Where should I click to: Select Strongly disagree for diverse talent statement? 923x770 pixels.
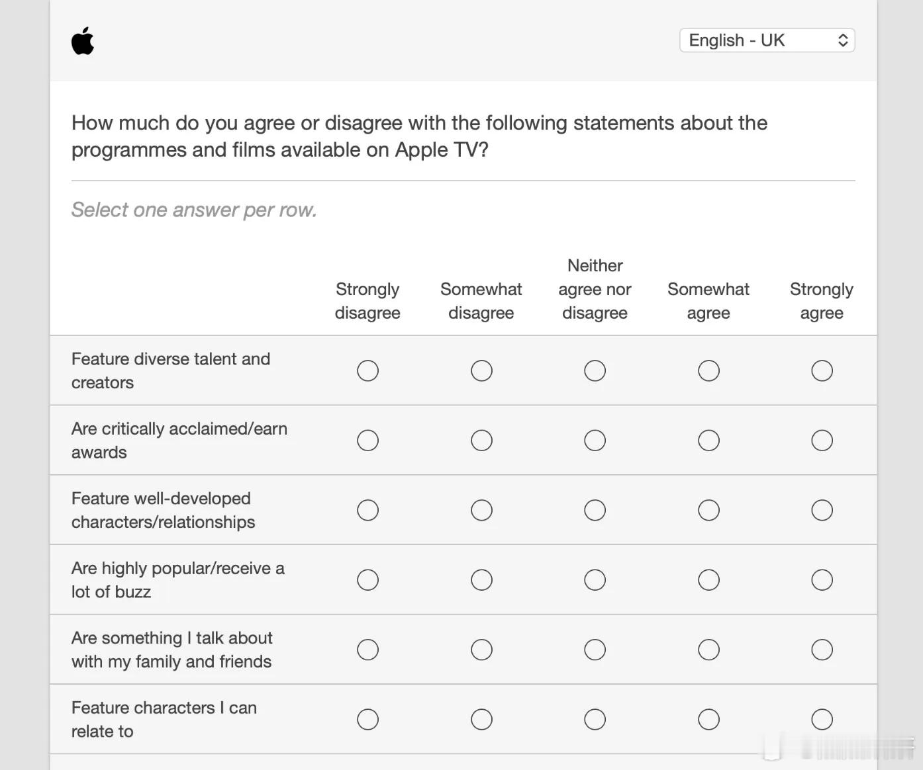pos(367,370)
